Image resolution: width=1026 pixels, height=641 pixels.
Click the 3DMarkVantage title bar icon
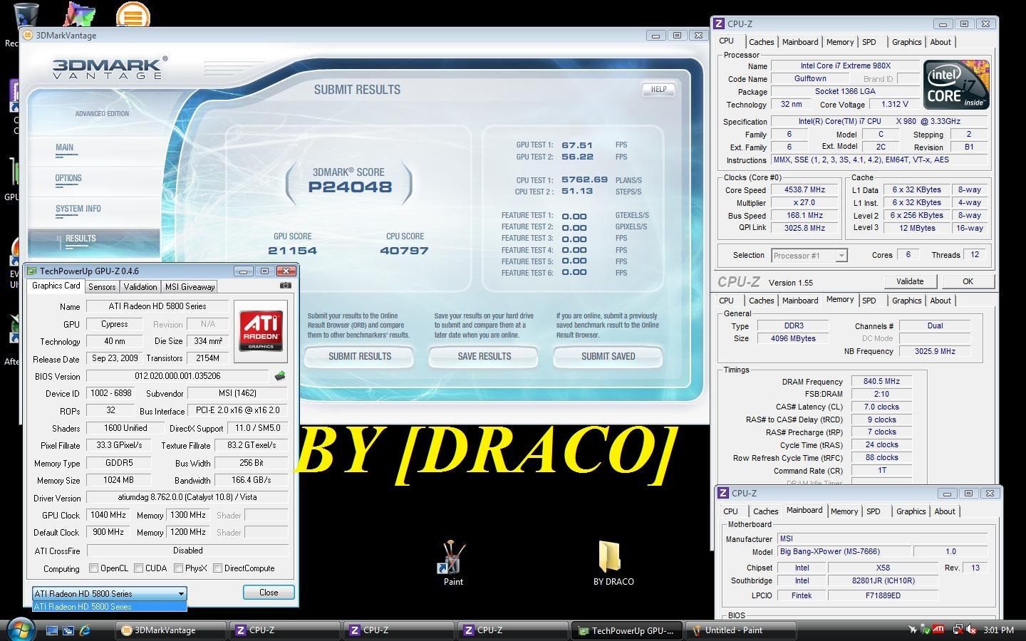tap(28, 35)
